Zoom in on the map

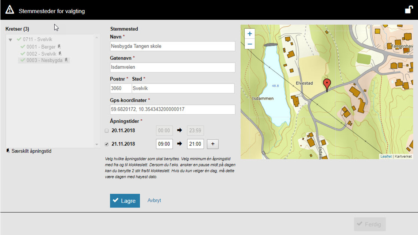[250, 34]
